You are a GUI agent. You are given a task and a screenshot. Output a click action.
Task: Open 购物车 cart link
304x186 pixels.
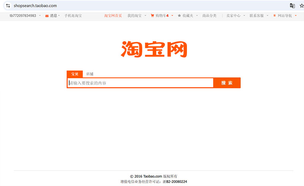[161, 16]
